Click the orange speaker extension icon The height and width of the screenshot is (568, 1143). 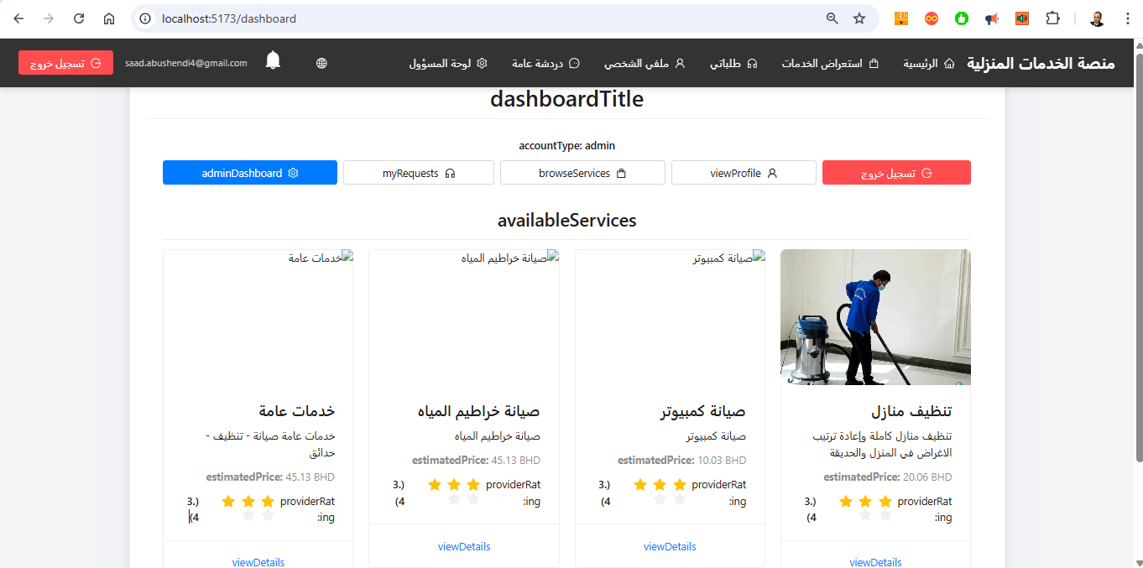tap(1022, 18)
